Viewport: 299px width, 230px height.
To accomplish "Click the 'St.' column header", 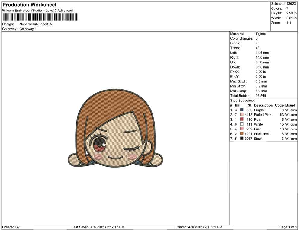I will (x=250, y=105).
